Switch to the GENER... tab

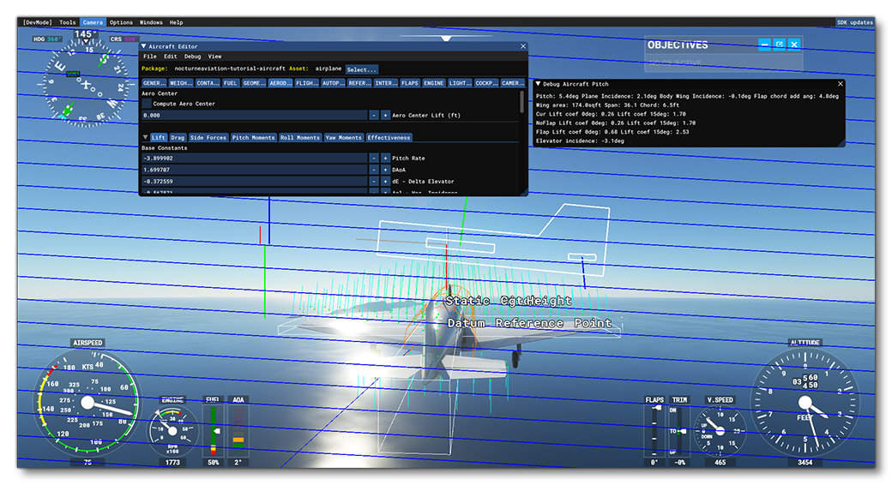click(x=154, y=83)
